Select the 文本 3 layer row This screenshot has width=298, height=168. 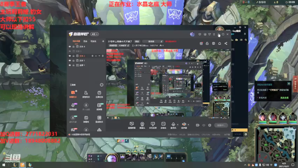point(86,51)
